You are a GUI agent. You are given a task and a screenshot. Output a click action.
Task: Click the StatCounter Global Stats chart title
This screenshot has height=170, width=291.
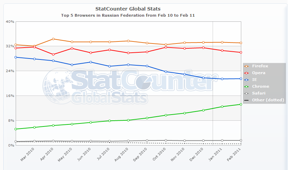[128, 9]
